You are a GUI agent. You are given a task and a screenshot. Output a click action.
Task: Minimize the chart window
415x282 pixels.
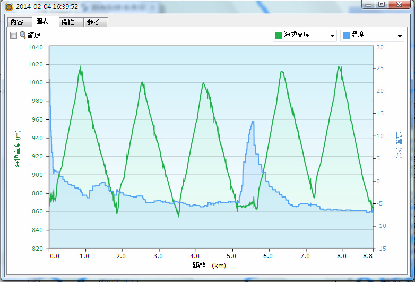click(368, 4)
